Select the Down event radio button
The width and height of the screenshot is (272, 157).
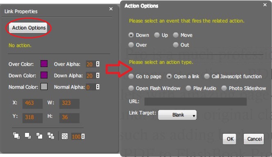[x=131, y=35]
